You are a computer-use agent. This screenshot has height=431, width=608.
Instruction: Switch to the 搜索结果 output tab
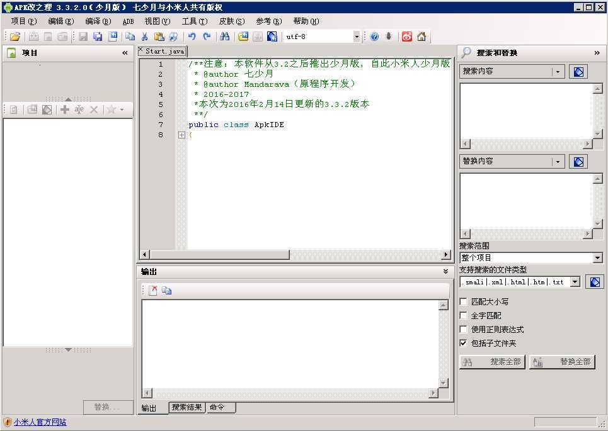pos(186,407)
